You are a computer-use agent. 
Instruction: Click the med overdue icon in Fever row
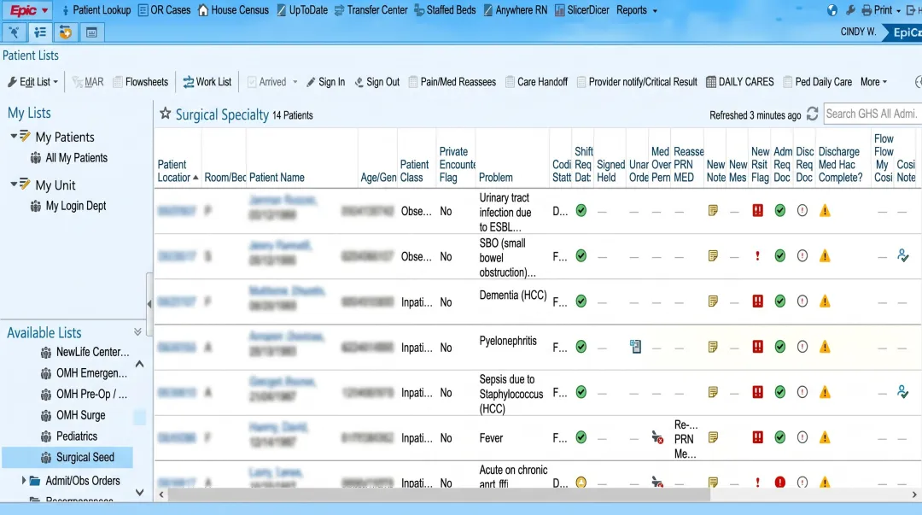pos(657,437)
